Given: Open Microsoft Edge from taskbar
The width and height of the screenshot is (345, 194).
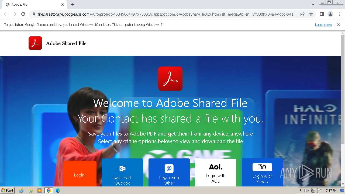Looking at the screenshot, I should tap(58, 190).
